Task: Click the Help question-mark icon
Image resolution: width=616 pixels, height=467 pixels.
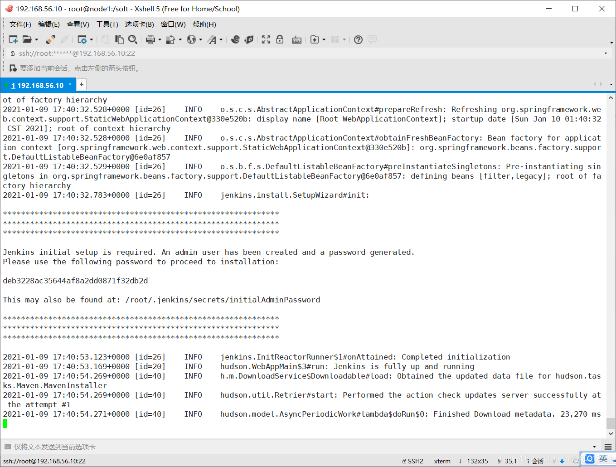Action: coord(358,40)
